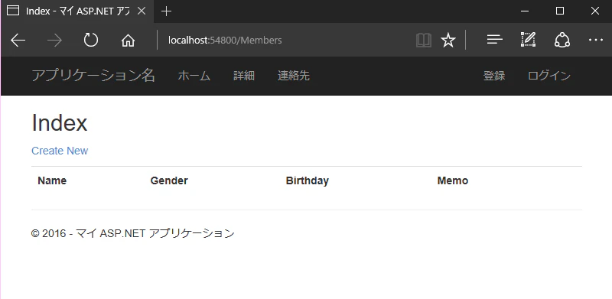The height and width of the screenshot is (299, 612).
Task: Go to ホーム in the navbar
Action: coord(194,76)
